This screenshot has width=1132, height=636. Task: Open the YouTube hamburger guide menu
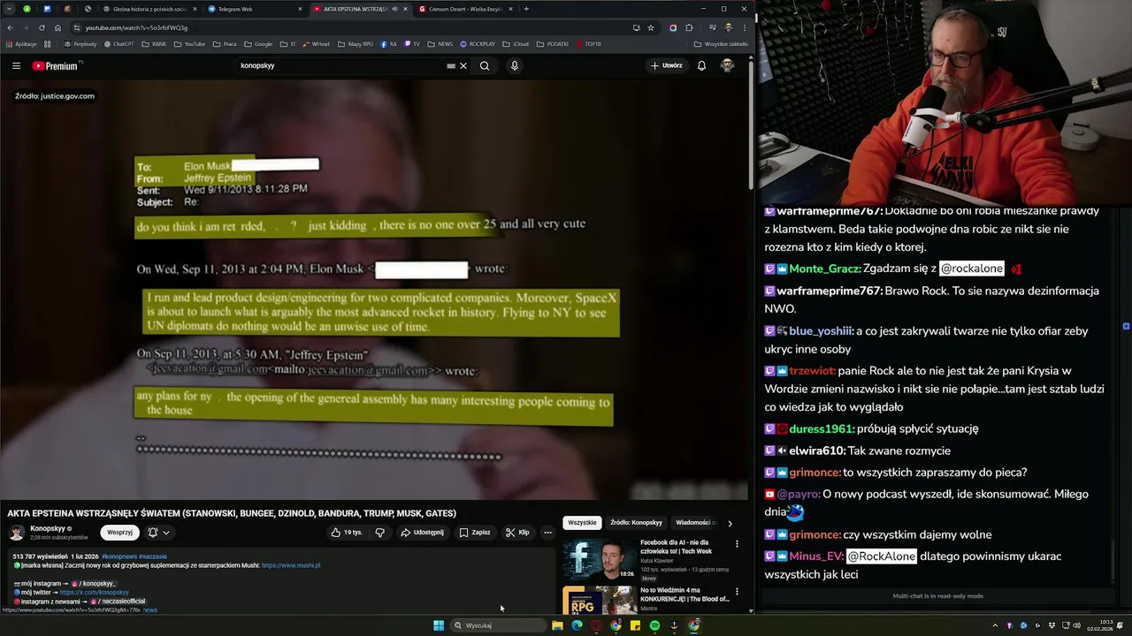pyautogui.click(x=16, y=65)
